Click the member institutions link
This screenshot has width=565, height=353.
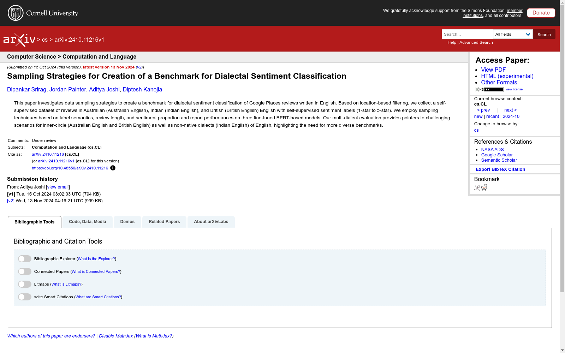click(x=493, y=13)
